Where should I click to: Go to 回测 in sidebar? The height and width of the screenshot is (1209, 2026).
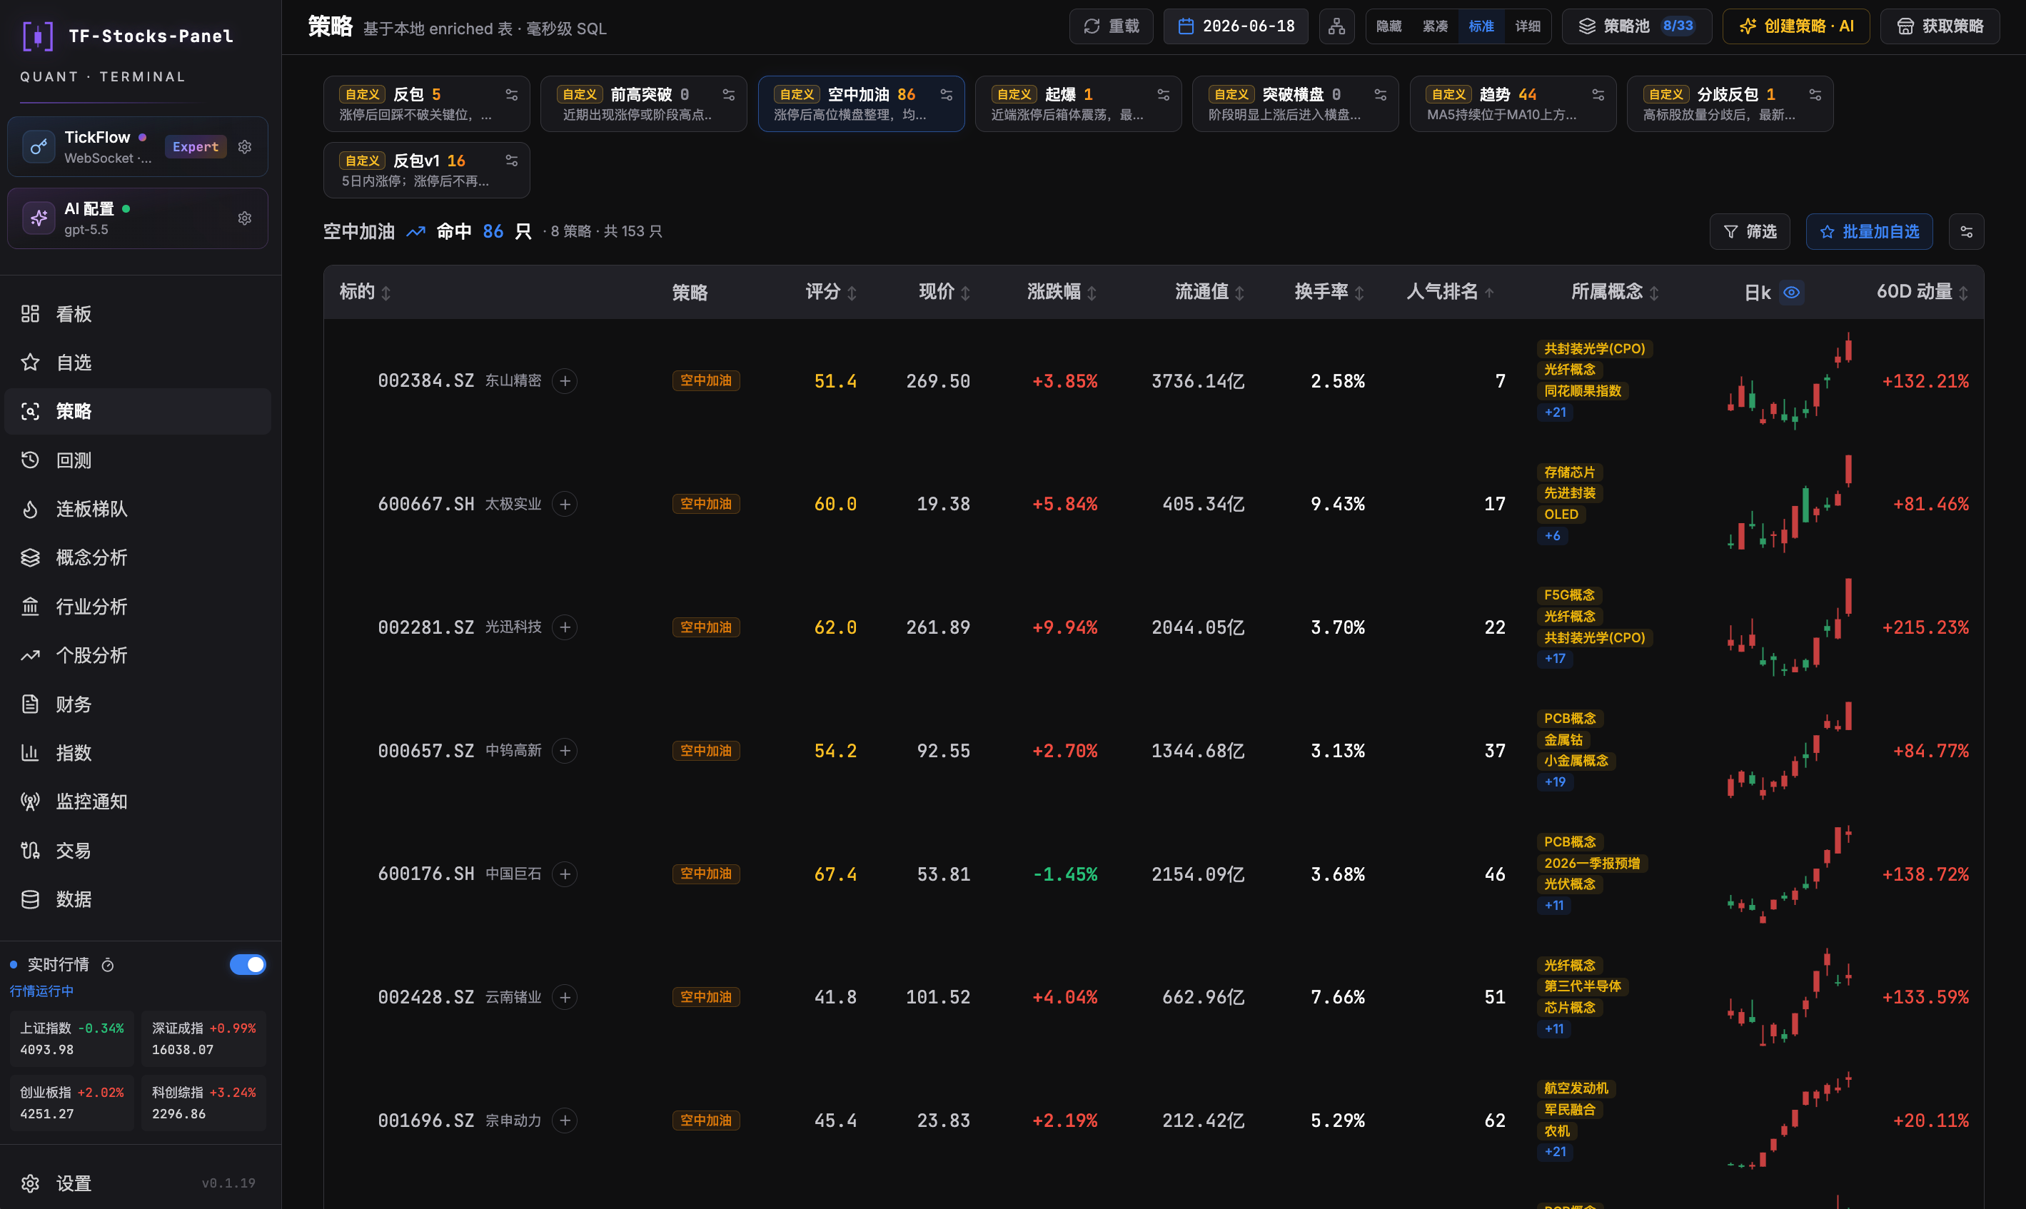[x=138, y=460]
